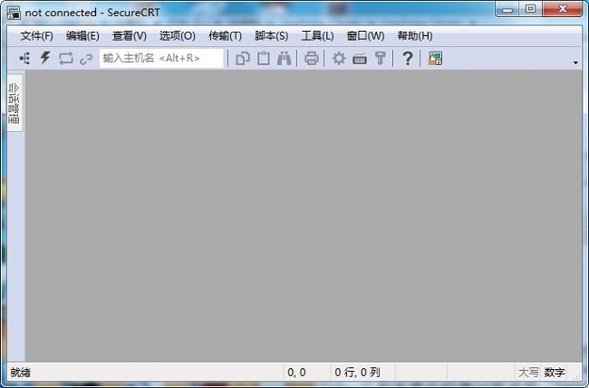Open the 脚本(S) menu
Viewport: 589px width, 388px height.
point(271,36)
